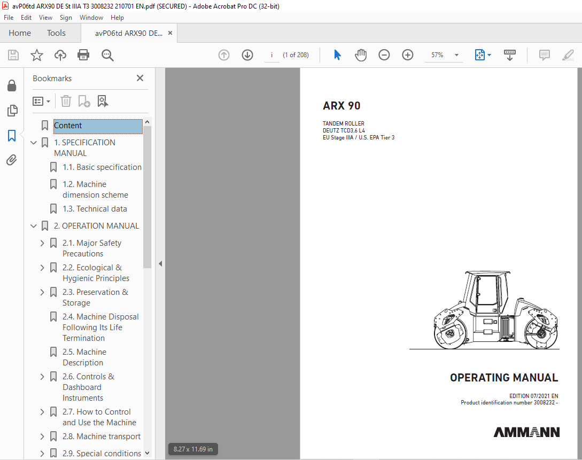The image size is (582, 460).
Task: Open 2.4. Machine Disposal bookmark
Action: tap(100, 327)
